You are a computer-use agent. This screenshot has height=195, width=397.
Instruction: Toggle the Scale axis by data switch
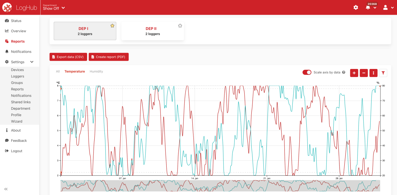click(307, 72)
